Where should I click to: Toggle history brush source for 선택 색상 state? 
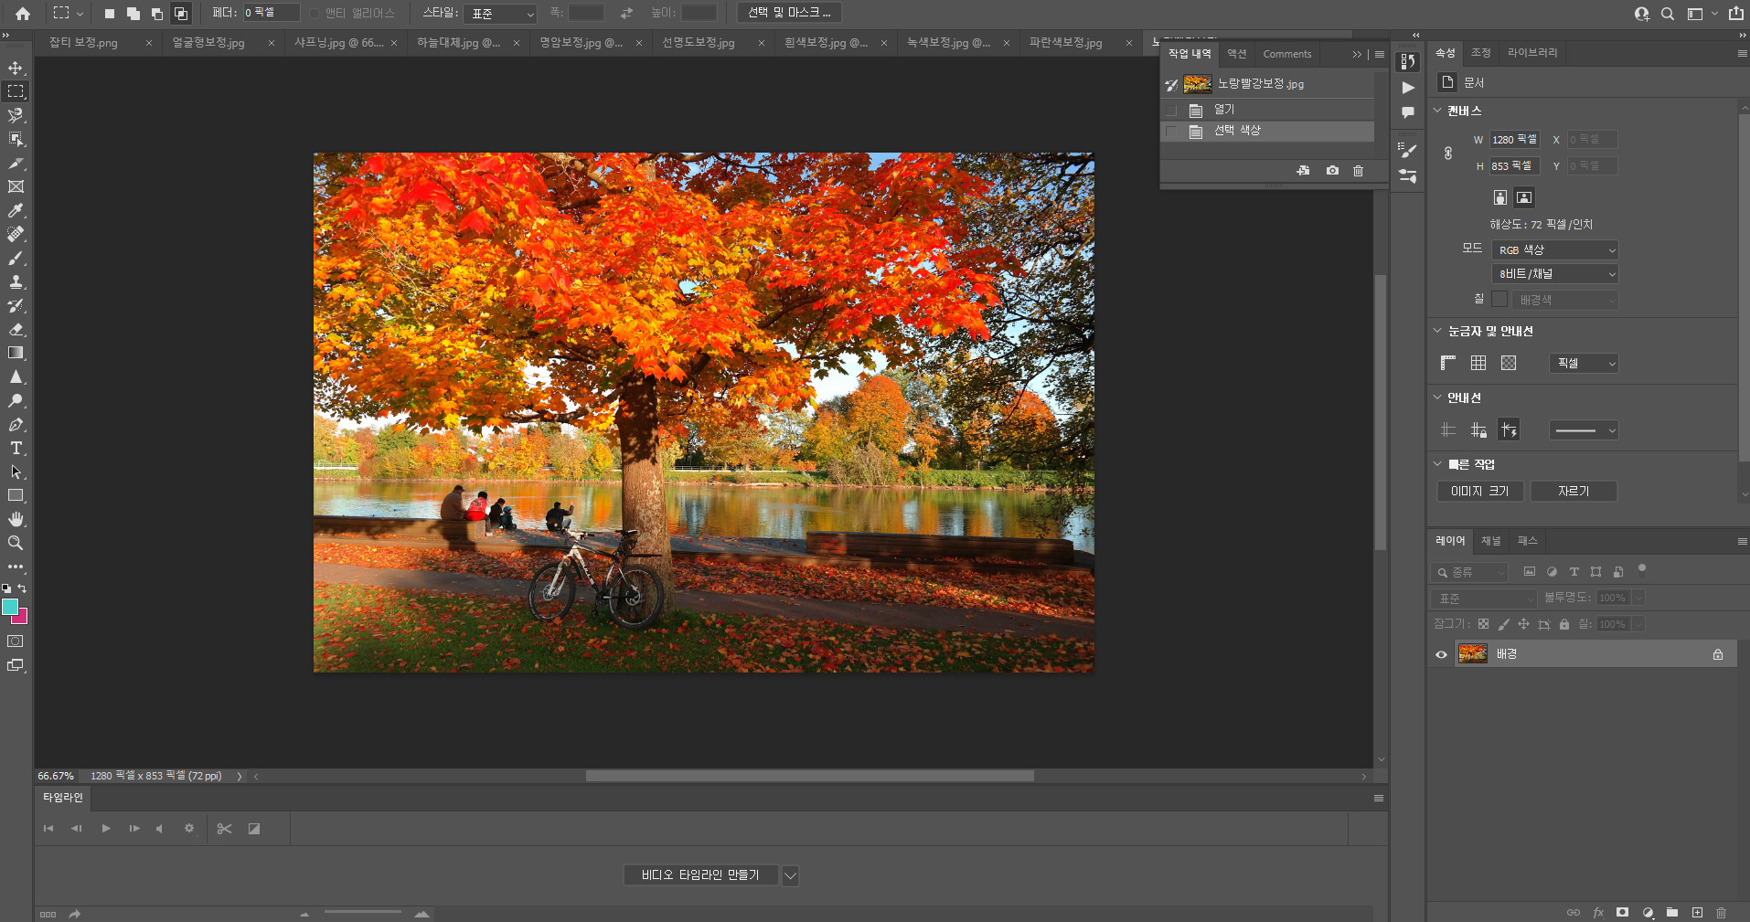(x=1171, y=132)
